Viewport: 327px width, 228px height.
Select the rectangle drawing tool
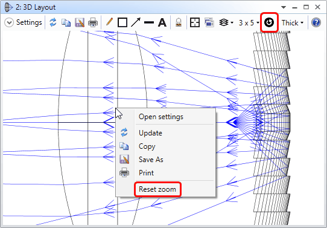[122, 22]
